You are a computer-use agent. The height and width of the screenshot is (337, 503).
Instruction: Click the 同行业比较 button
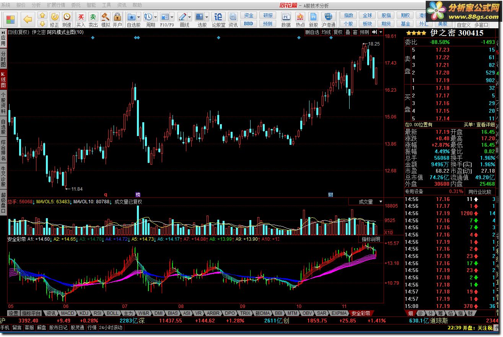tap(480, 191)
